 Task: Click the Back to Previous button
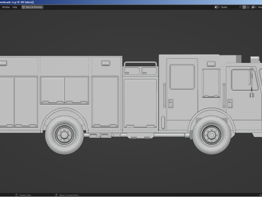[32, 7]
